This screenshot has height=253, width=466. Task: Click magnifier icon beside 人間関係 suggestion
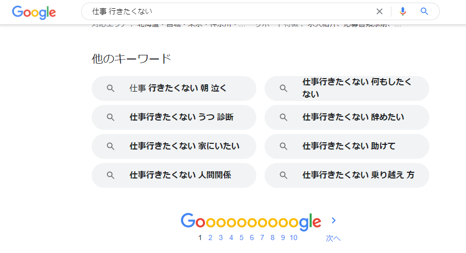coord(111,175)
